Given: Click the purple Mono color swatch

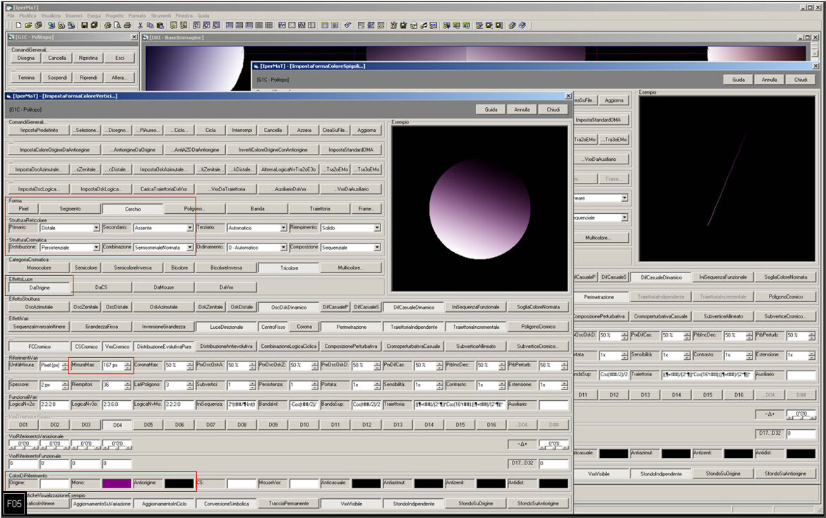Looking at the screenshot, I should tap(116, 484).
